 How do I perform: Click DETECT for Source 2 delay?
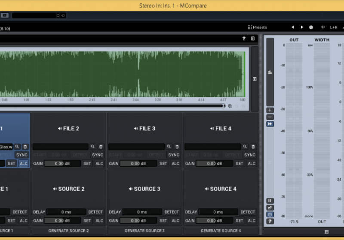click(x=95, y=212)
